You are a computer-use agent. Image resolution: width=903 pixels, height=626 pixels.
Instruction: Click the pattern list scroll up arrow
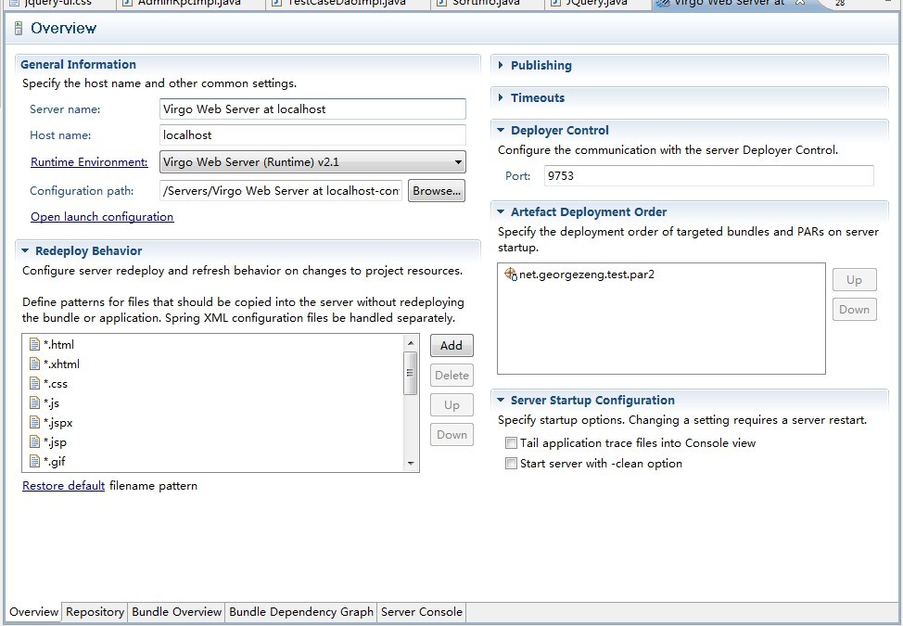tap(410, 343)
